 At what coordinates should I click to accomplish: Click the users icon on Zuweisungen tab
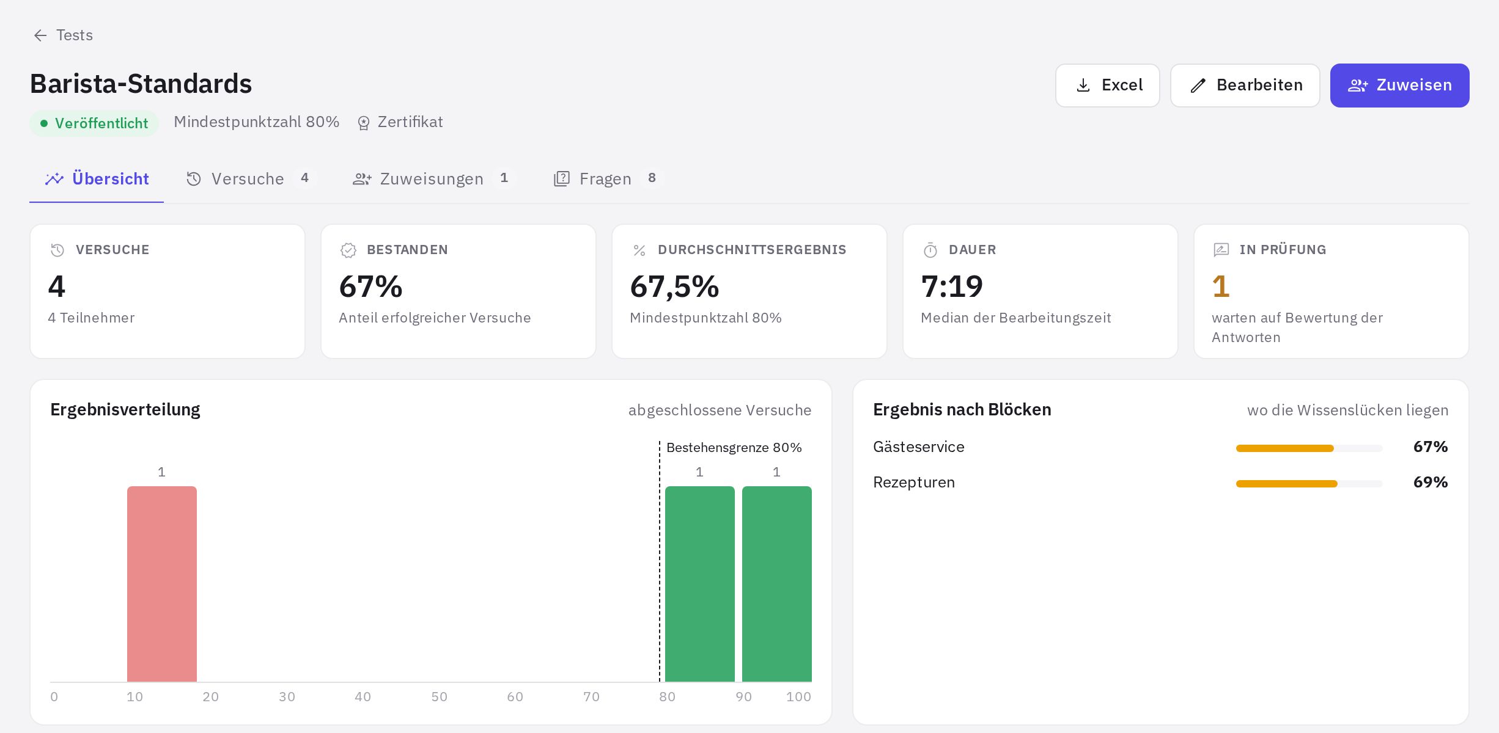(x=362, y=179)
